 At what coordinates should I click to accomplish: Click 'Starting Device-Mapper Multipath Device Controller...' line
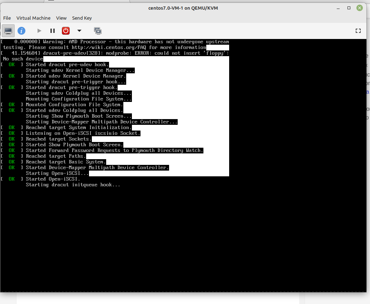(102, 122)
